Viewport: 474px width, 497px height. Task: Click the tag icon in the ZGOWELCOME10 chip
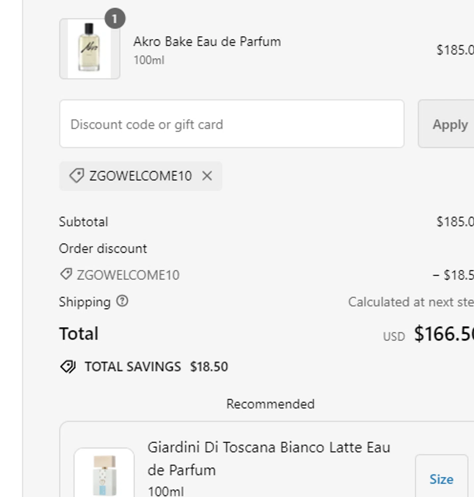click(x=77, y=176)
